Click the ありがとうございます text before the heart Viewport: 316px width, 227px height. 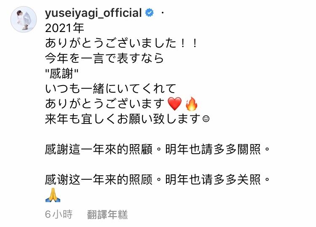pyautogui.click(x=105, y=104)
